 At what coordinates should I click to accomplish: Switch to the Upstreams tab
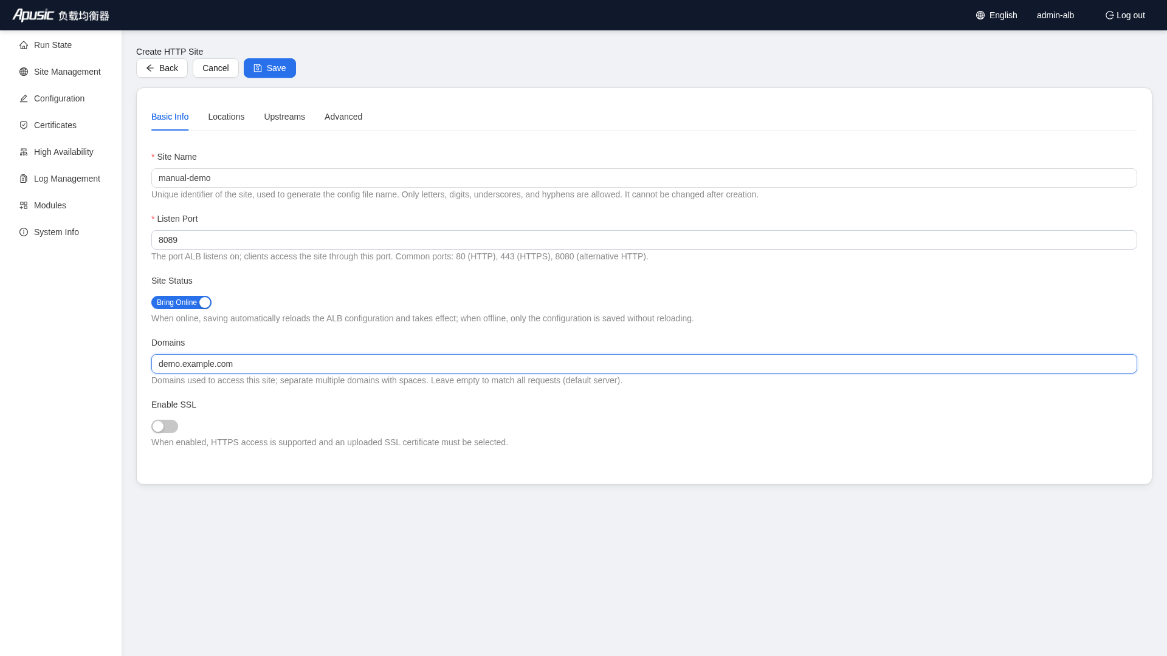[284, 117]
